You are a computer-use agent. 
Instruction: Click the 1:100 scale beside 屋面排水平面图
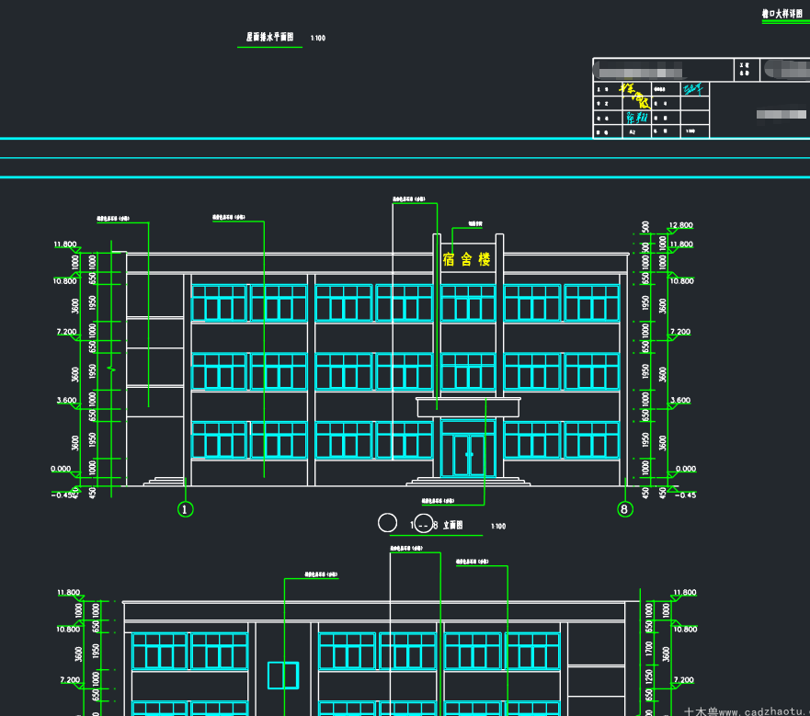pyautogui.click(x=318, y=39)
